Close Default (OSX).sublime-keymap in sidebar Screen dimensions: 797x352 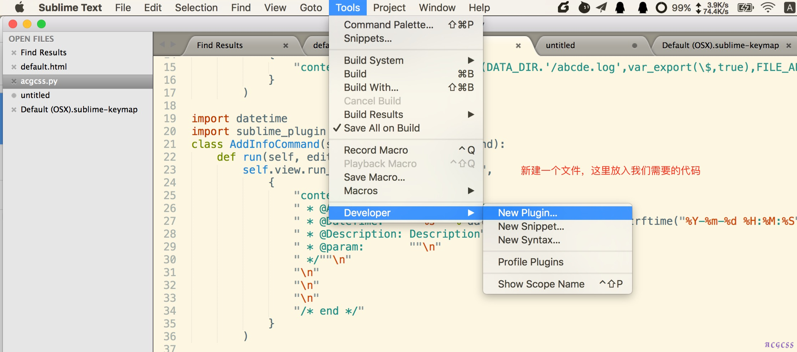tap(14, 110)
